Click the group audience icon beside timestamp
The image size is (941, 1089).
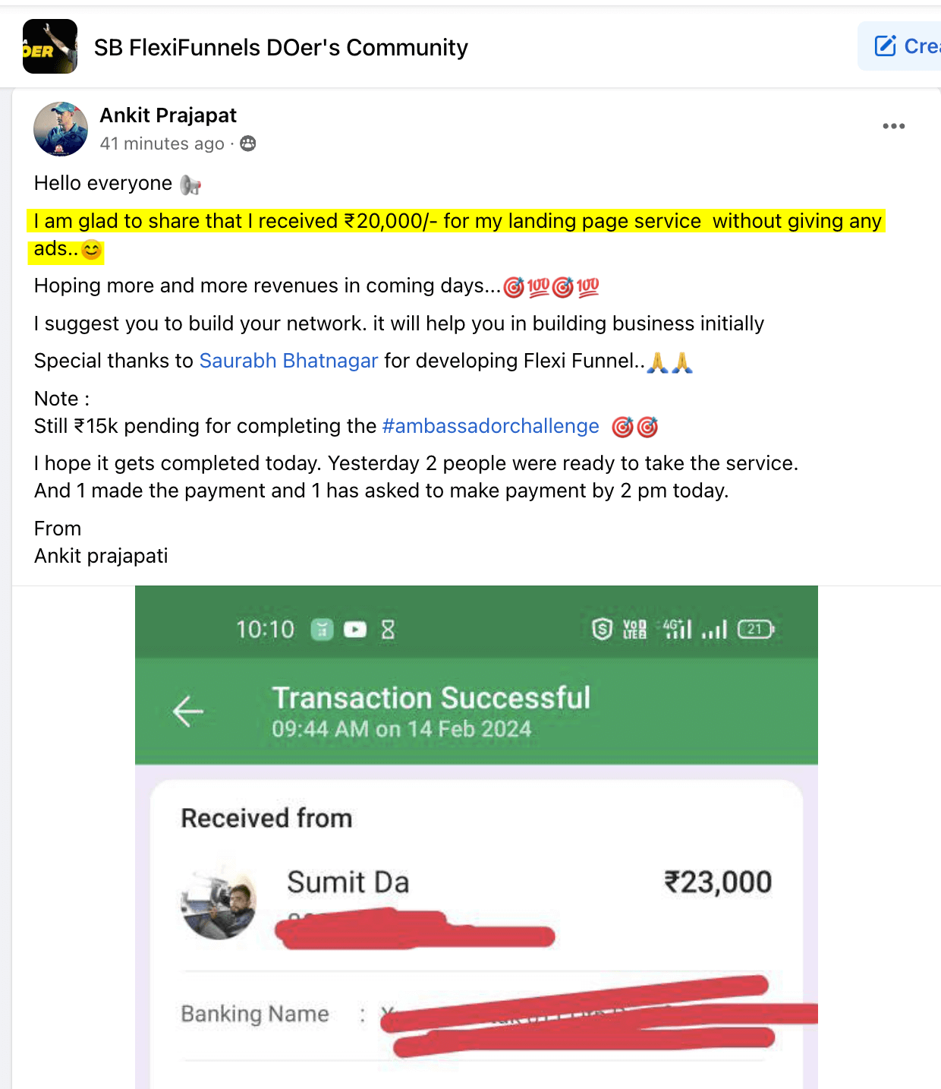click(x=248, y=144)
